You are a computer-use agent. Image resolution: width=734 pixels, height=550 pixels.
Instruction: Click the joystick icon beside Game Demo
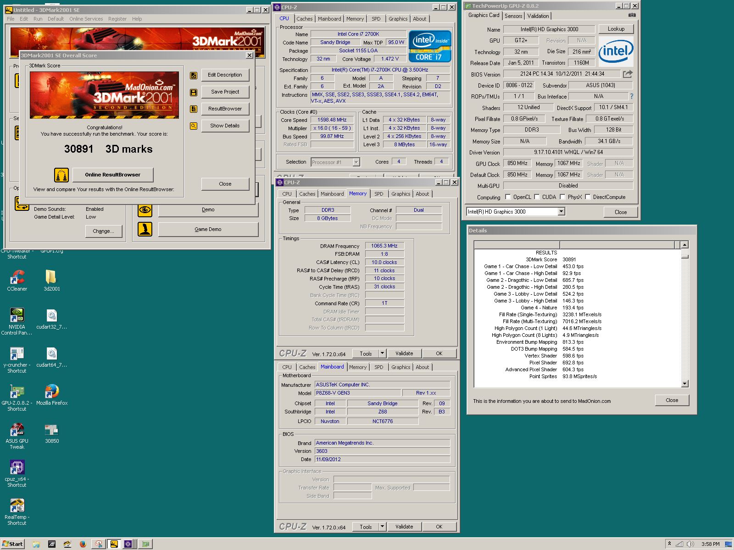(145, 229)
